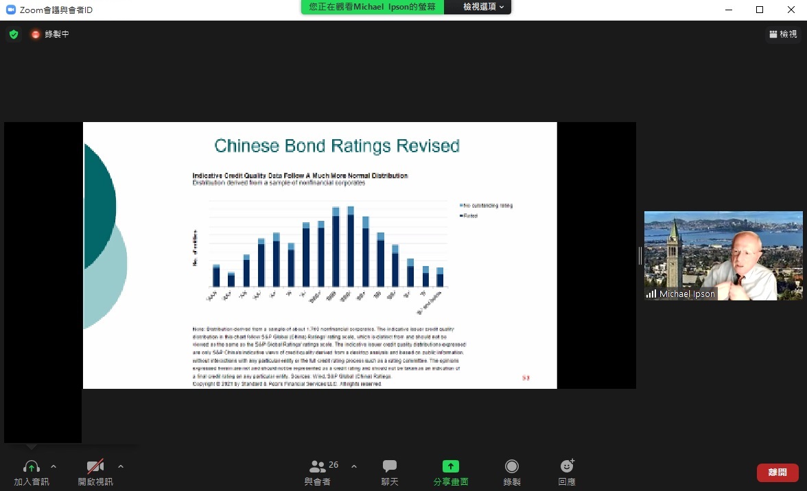
Task: Click the green screen-viewing notification banner
Action: coord(373,7)
